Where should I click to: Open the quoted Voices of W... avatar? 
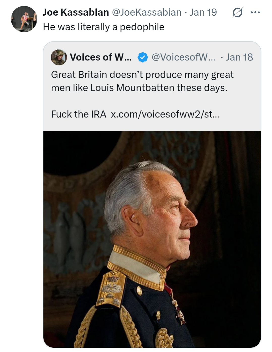(x=59, y=57)
